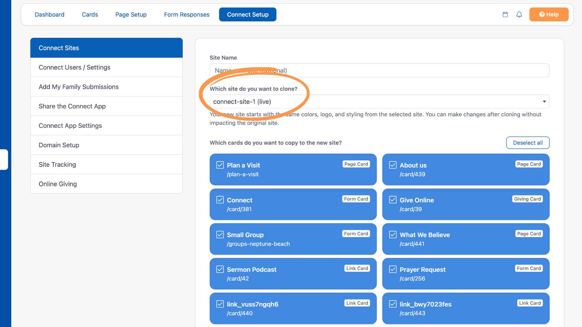Click the /groups-neptune-beach path text
The height and width of the screenshot is (327, 582).
coord(258,244)
